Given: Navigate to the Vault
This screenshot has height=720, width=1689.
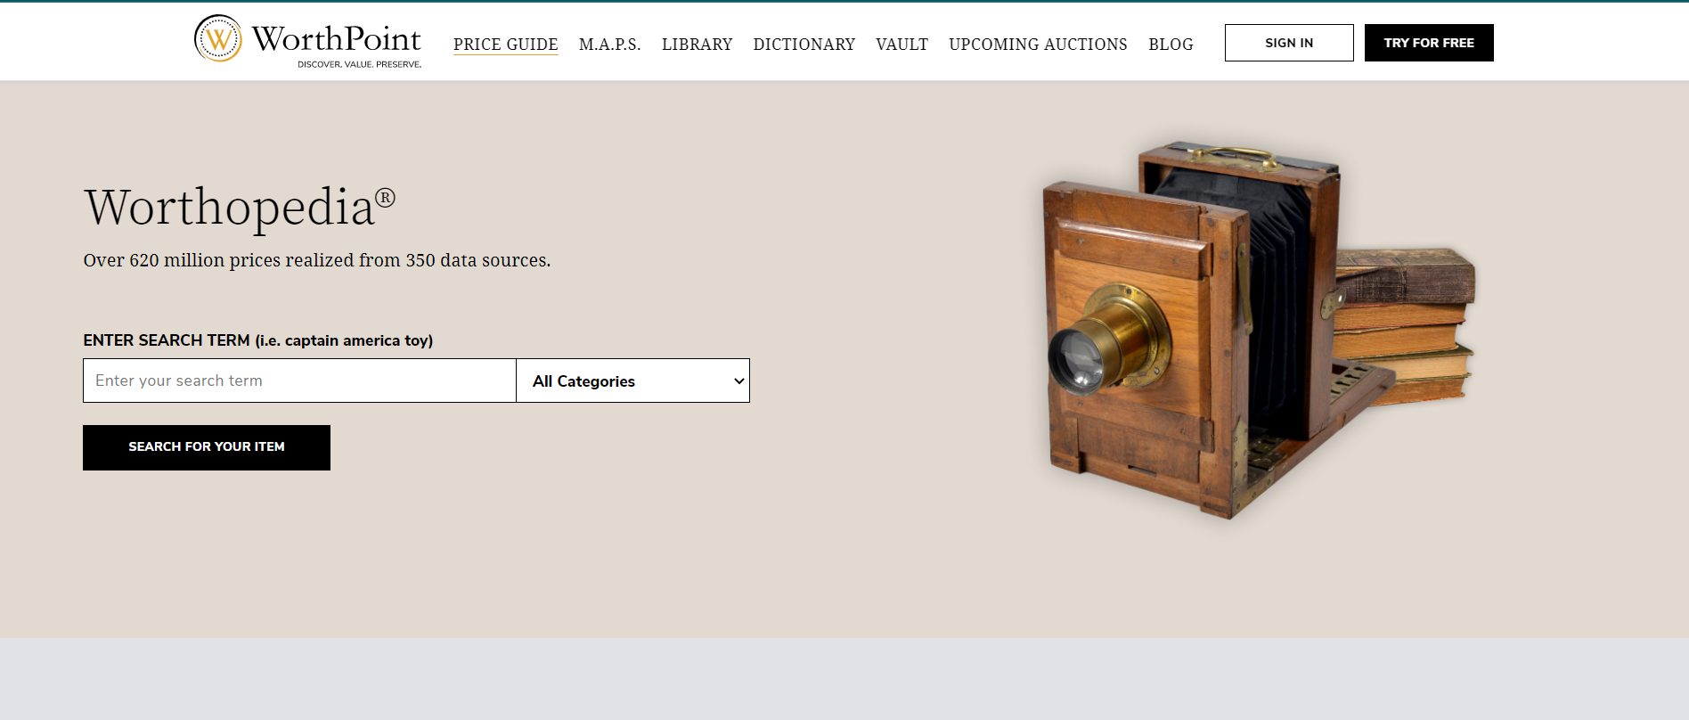Looking at the screenshot, I should click(x=902, y=44).
